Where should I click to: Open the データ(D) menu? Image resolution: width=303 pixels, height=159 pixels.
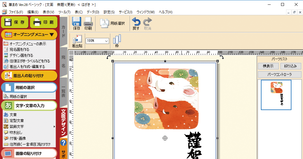(93, 12)
